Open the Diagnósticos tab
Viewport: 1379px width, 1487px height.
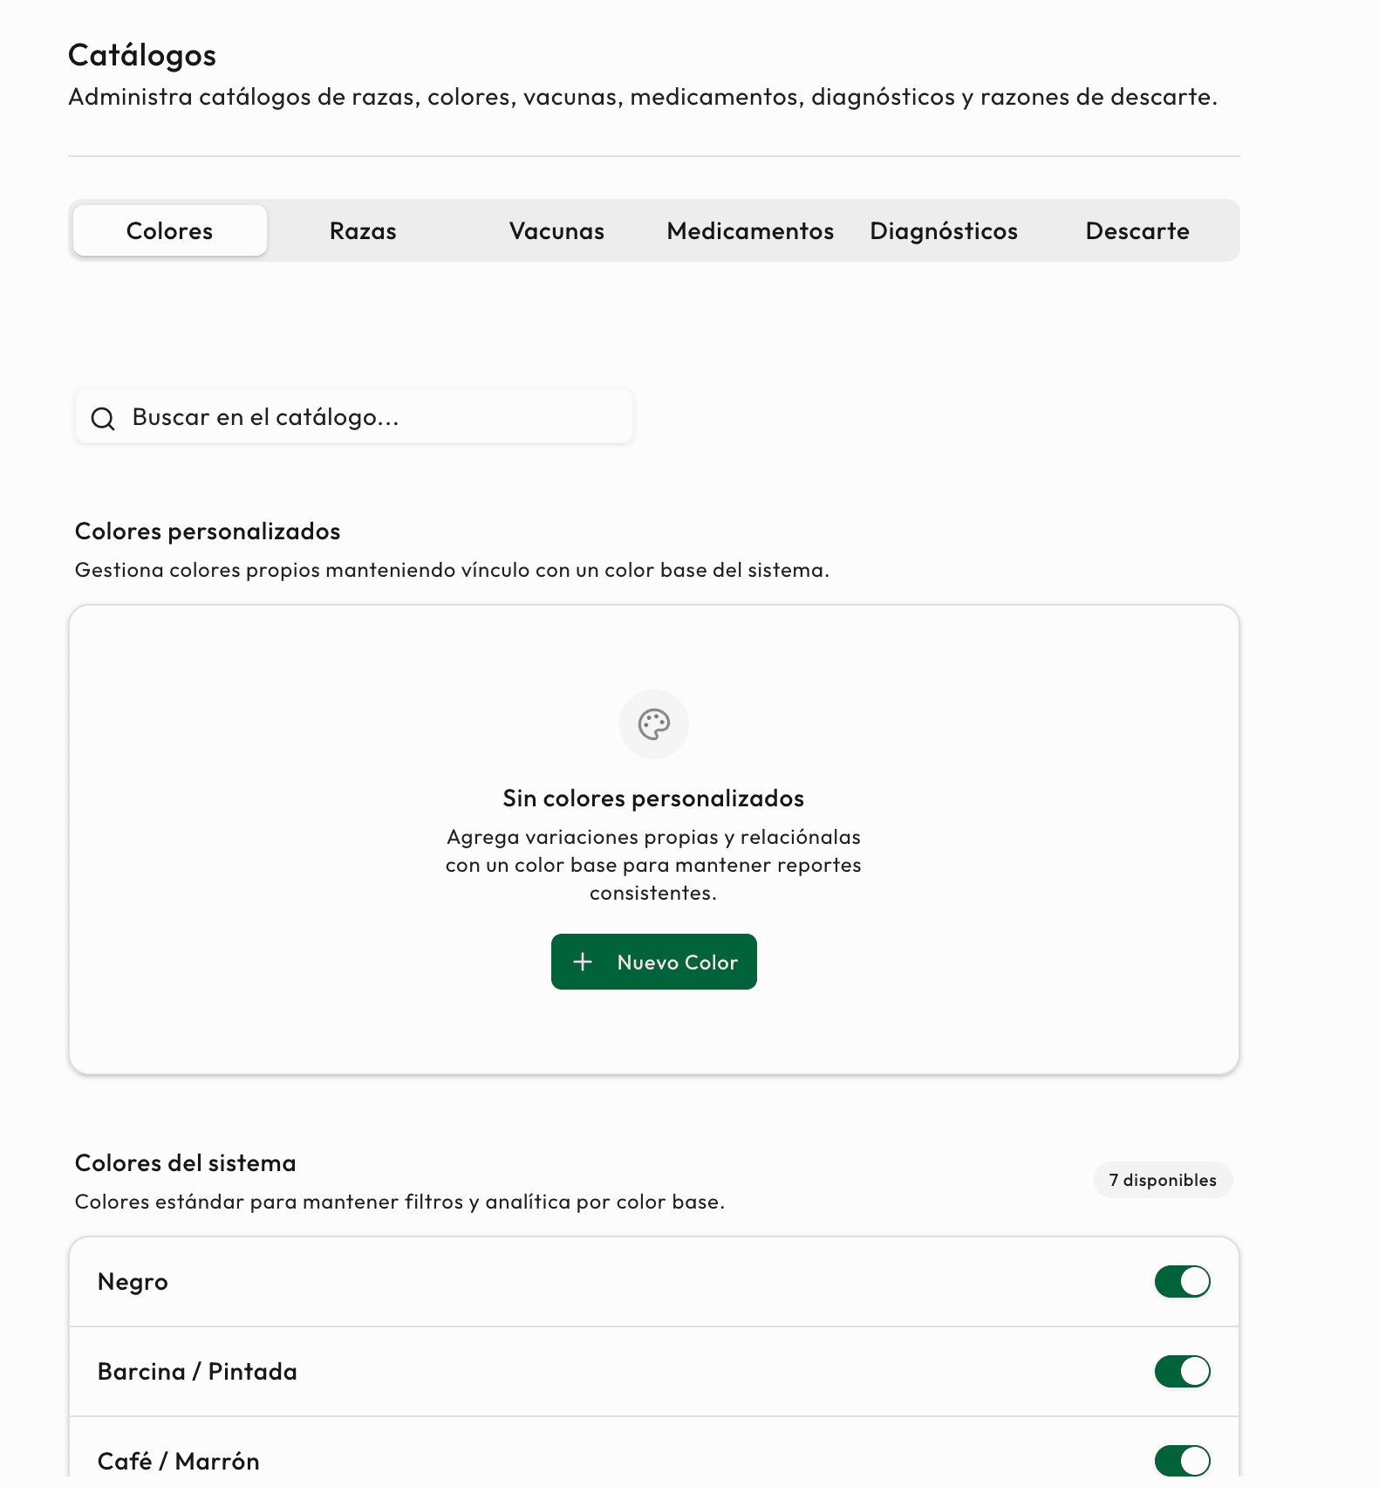pos(944,230)
